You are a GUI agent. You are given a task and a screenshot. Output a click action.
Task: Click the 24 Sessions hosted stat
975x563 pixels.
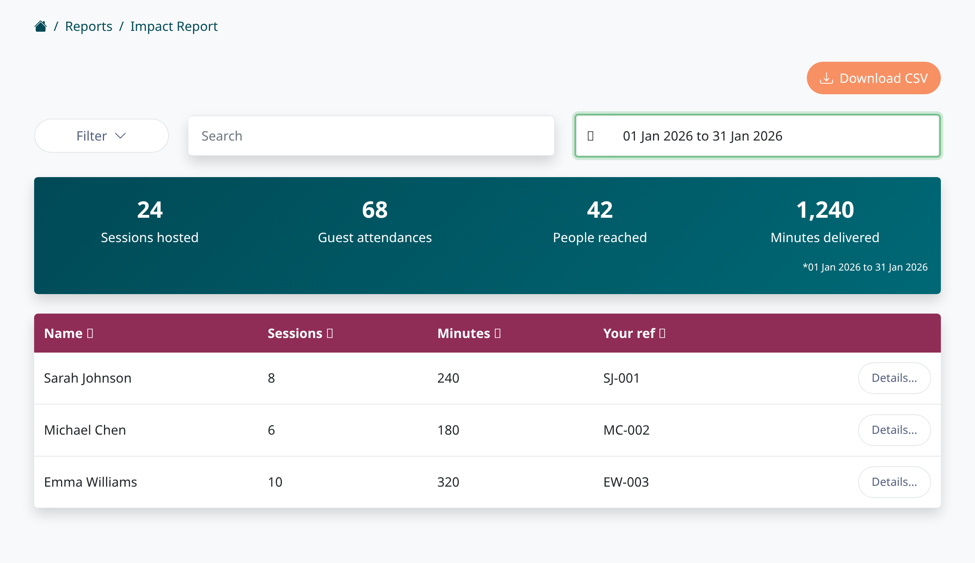[150, 222]
